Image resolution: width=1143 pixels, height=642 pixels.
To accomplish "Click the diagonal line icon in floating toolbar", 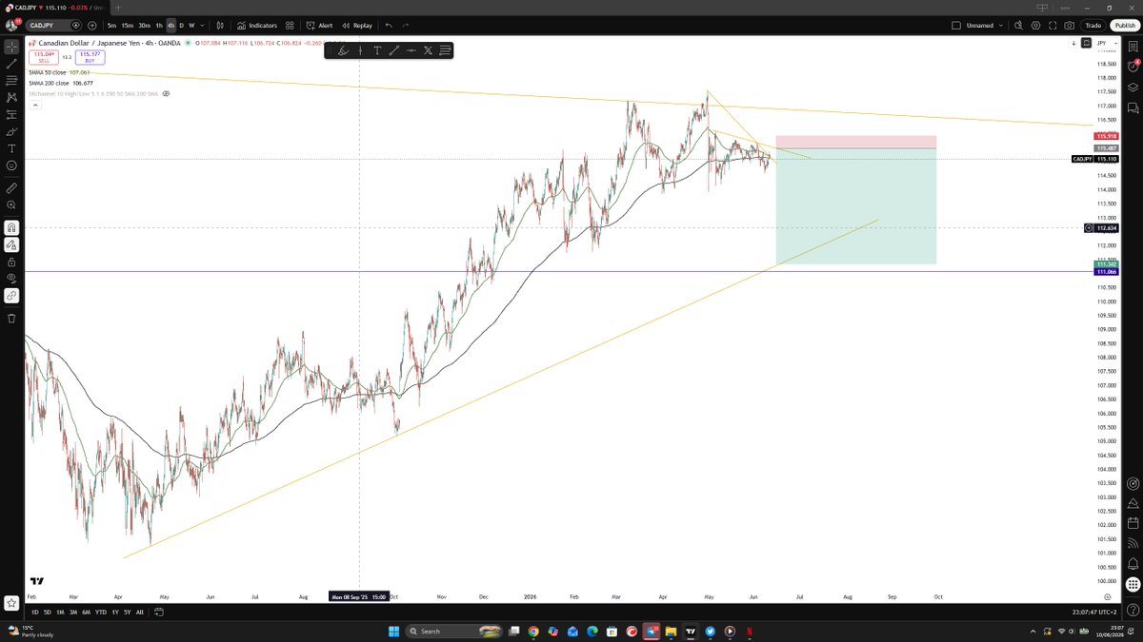I will 394,50.
